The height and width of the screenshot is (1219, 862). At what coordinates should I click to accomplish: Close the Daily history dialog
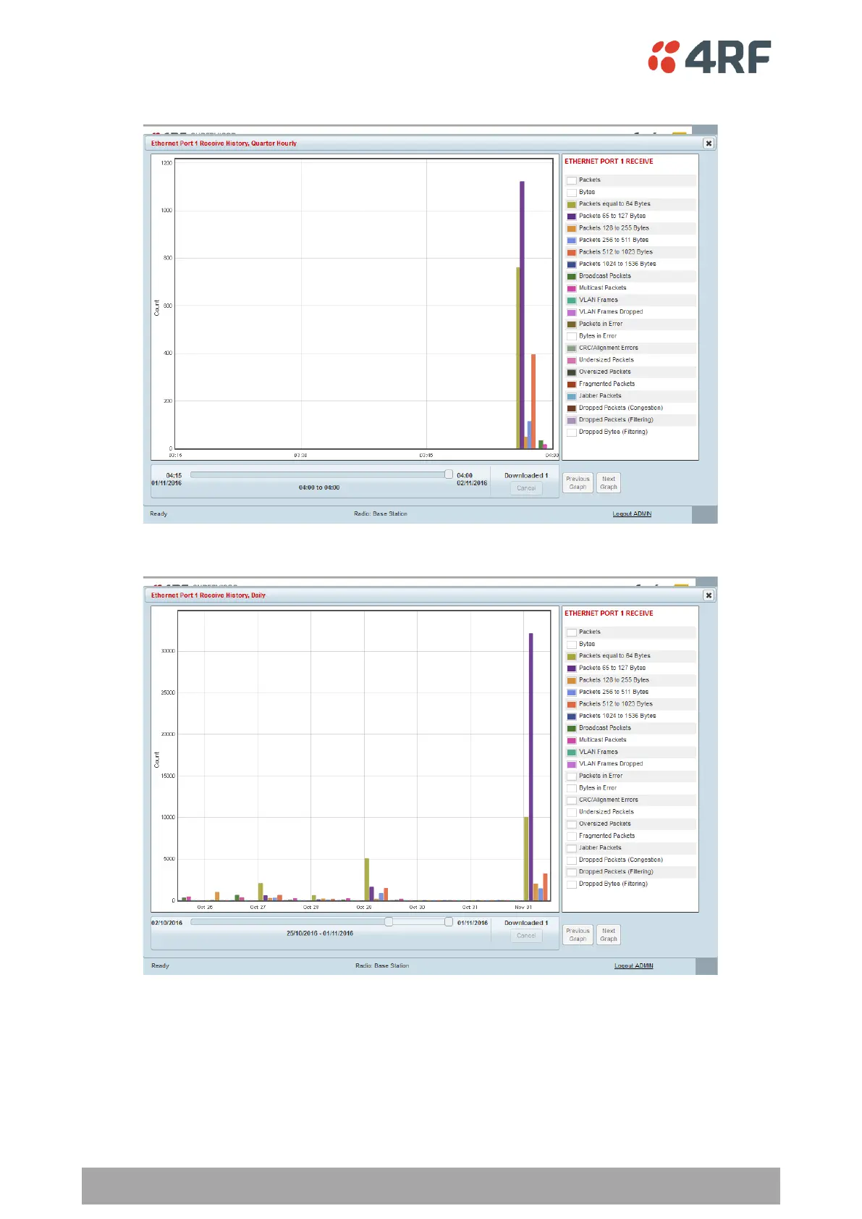coord(709,595)
